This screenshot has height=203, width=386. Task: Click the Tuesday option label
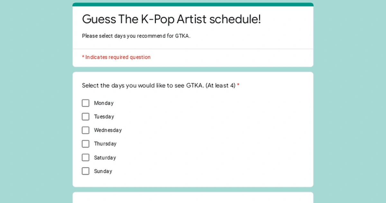tap(104, 117)
